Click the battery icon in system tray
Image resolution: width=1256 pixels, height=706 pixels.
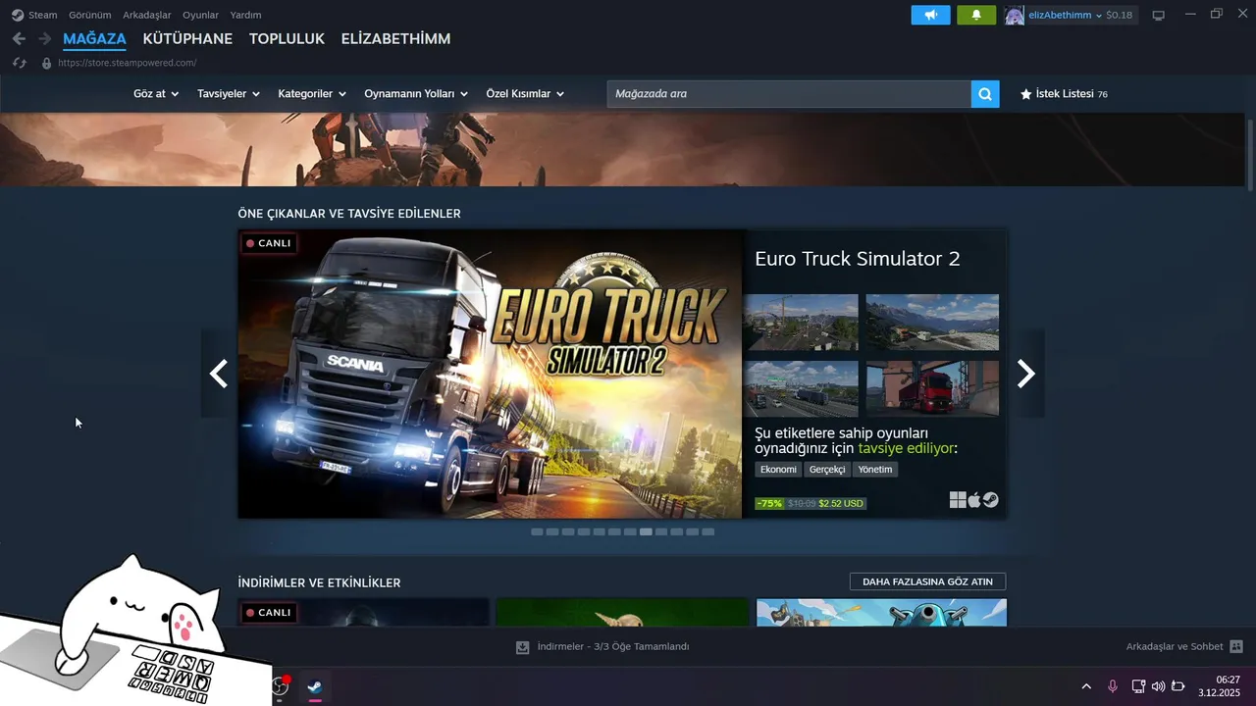(x=1178, y=686)
